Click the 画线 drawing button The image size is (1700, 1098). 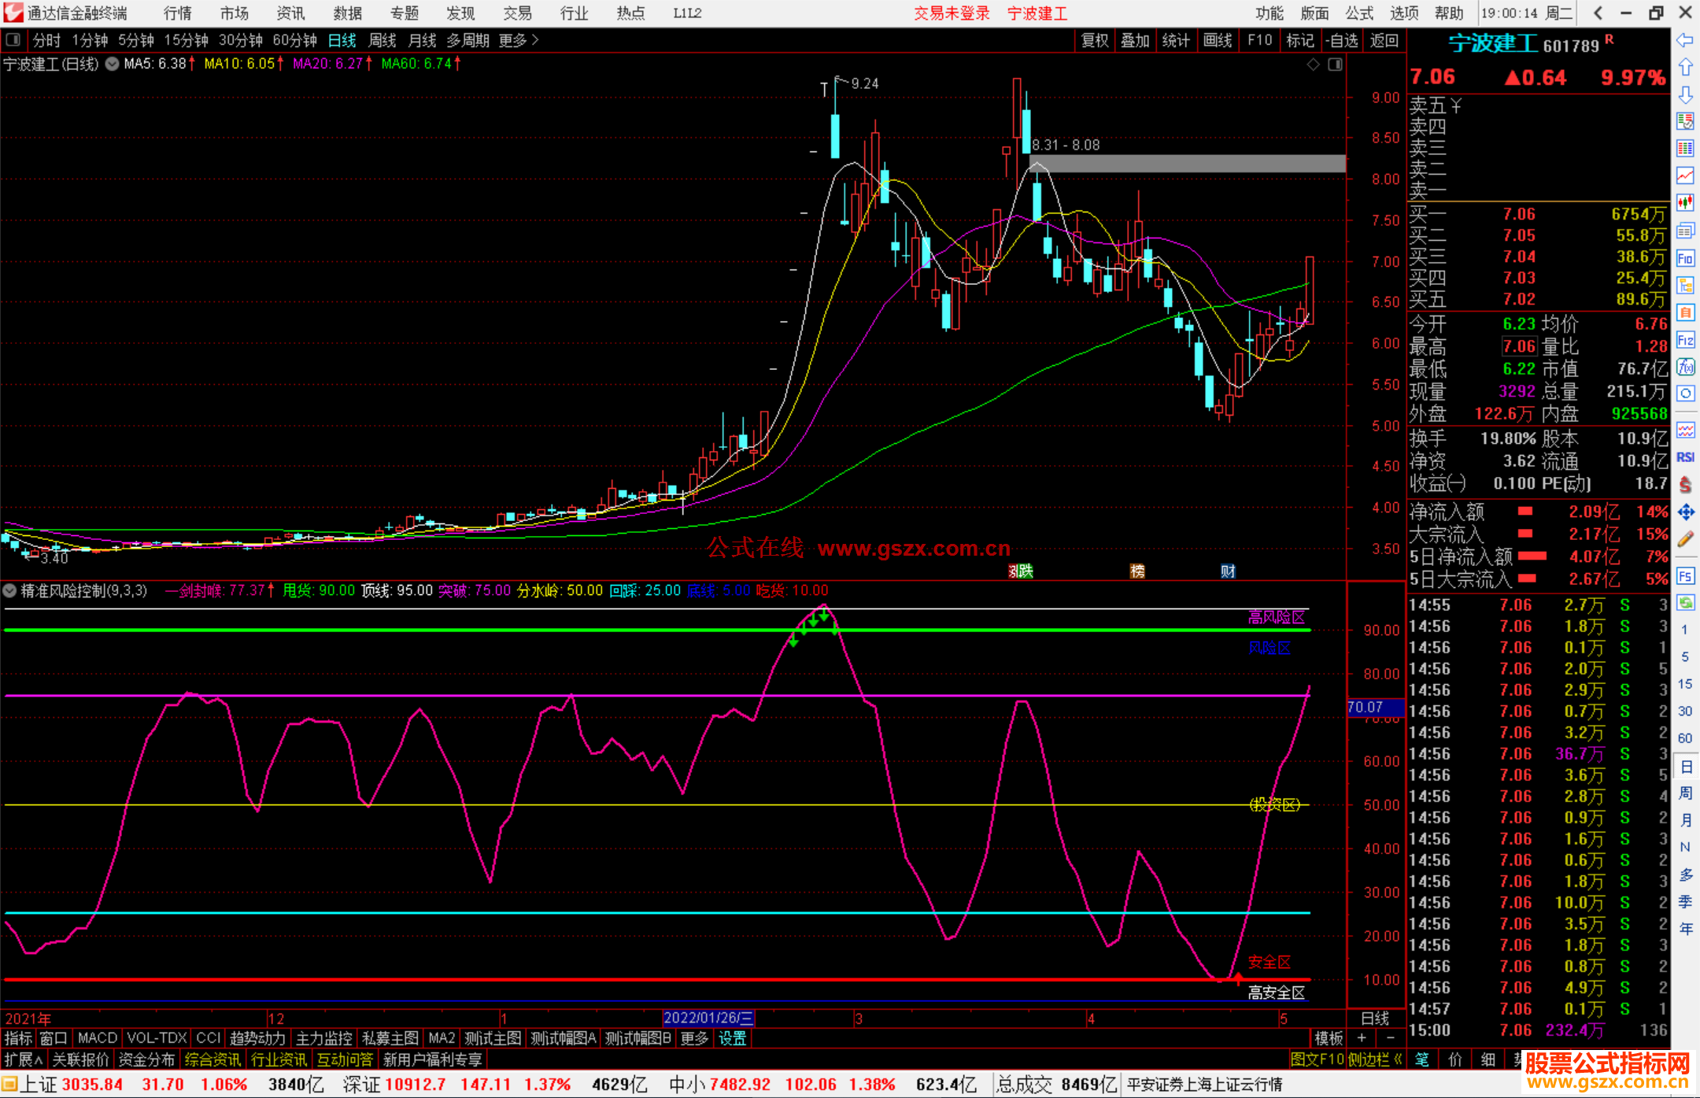click(x=1218, y=40)
